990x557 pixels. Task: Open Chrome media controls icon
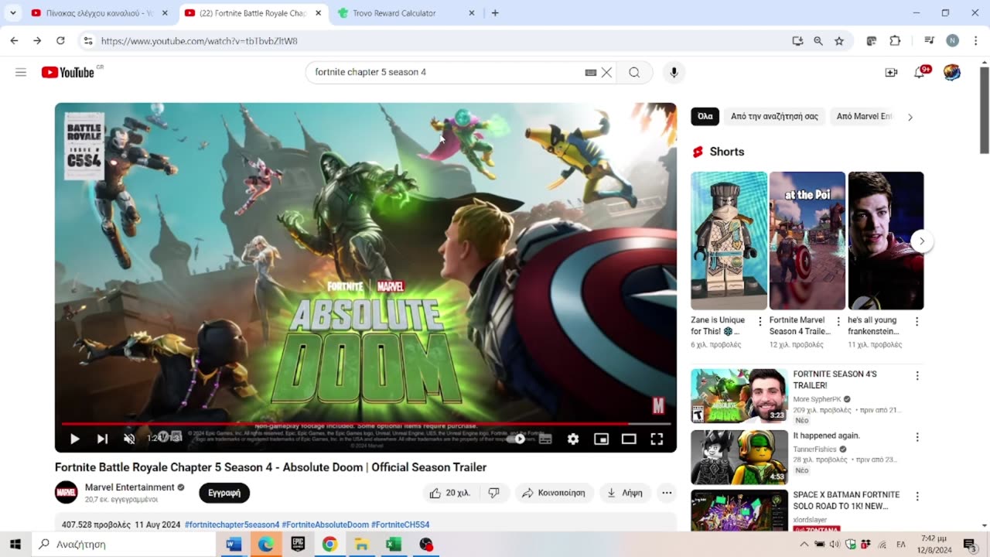pos(930,41)
